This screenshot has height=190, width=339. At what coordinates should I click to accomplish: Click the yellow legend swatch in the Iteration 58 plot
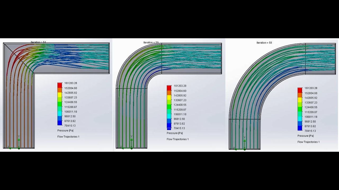[x=300, y=100]
